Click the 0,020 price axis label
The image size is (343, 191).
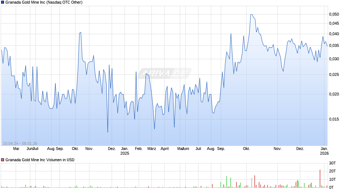[x=334, y=94]
